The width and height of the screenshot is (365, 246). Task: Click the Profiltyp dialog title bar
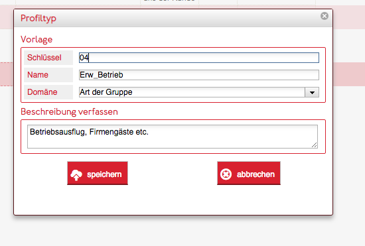[173, 18]
